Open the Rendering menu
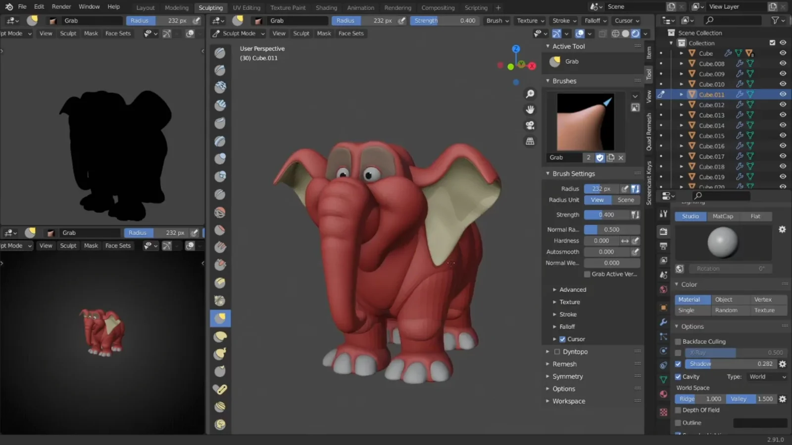The image size is (792, 445). click(x=397, y=7)
